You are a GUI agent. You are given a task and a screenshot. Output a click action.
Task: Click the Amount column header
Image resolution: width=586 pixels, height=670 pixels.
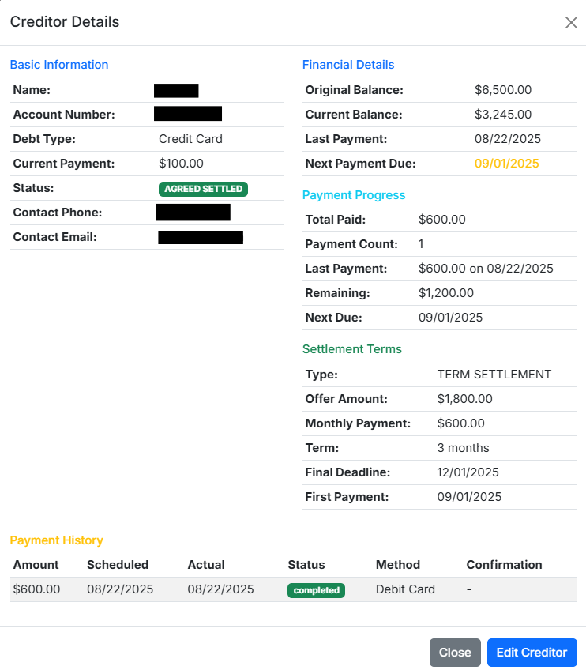click(x=36, y=565)
